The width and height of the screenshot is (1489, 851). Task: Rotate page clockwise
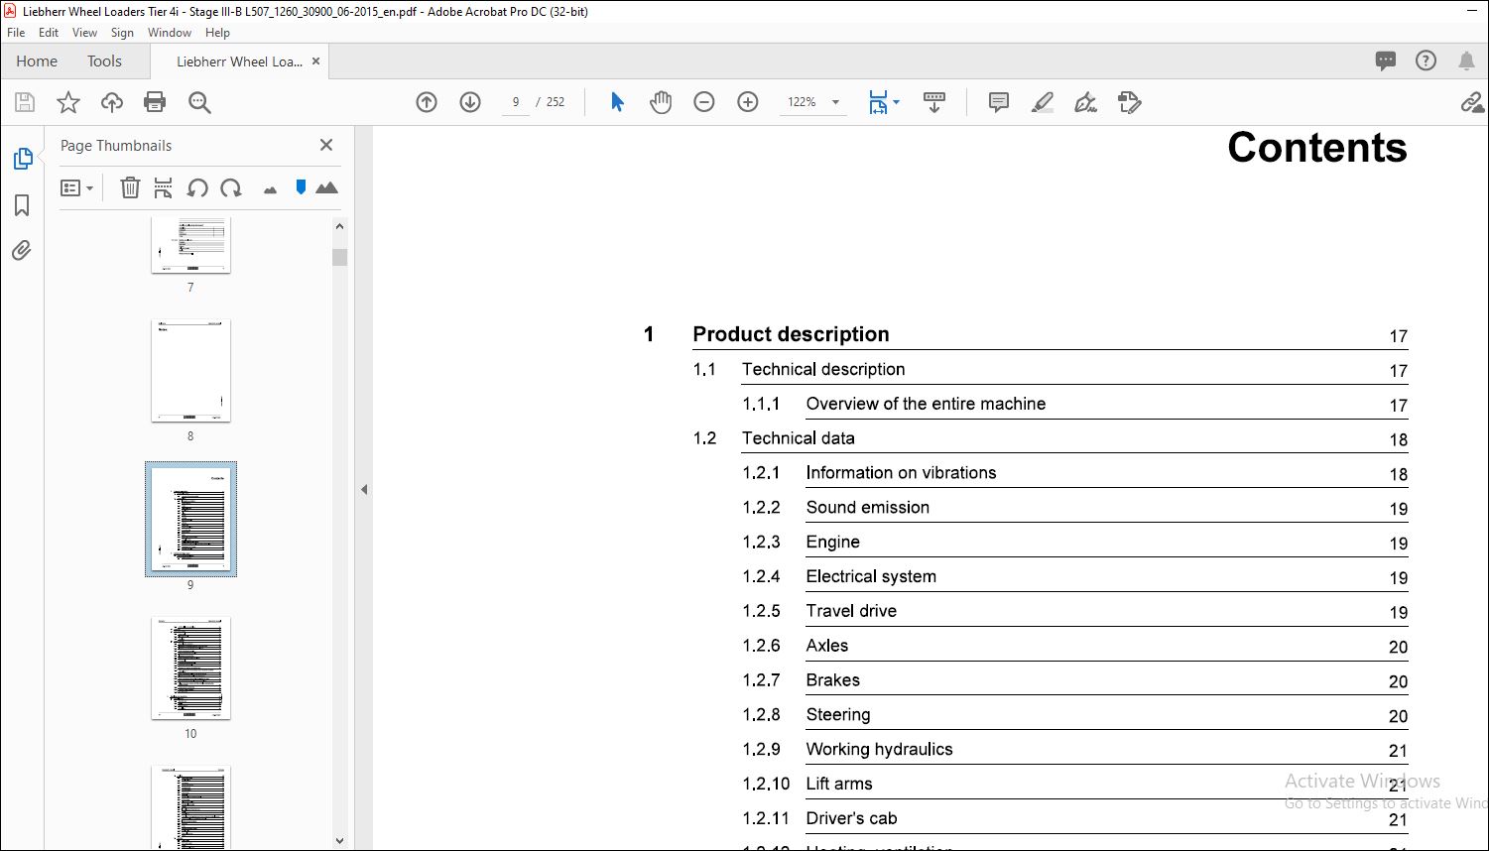pos(231,187)
